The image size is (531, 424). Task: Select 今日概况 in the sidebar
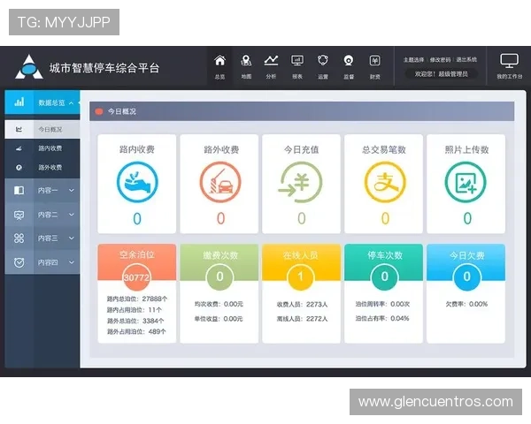pos(42,130)
